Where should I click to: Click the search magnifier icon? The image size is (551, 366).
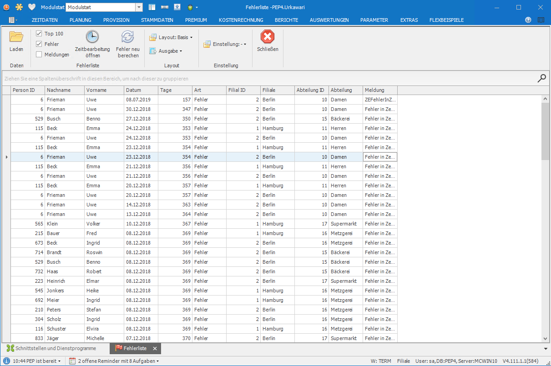point(541,78)
